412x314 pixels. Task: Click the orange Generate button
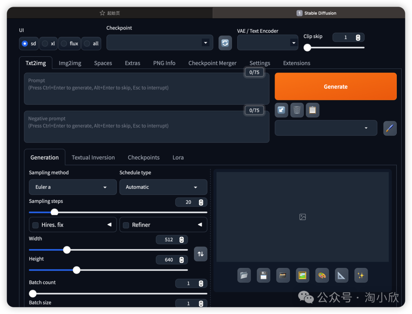click(336, 87)
